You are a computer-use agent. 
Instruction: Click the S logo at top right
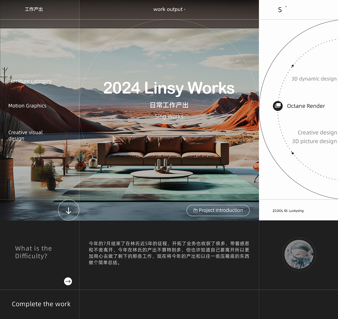280,10
